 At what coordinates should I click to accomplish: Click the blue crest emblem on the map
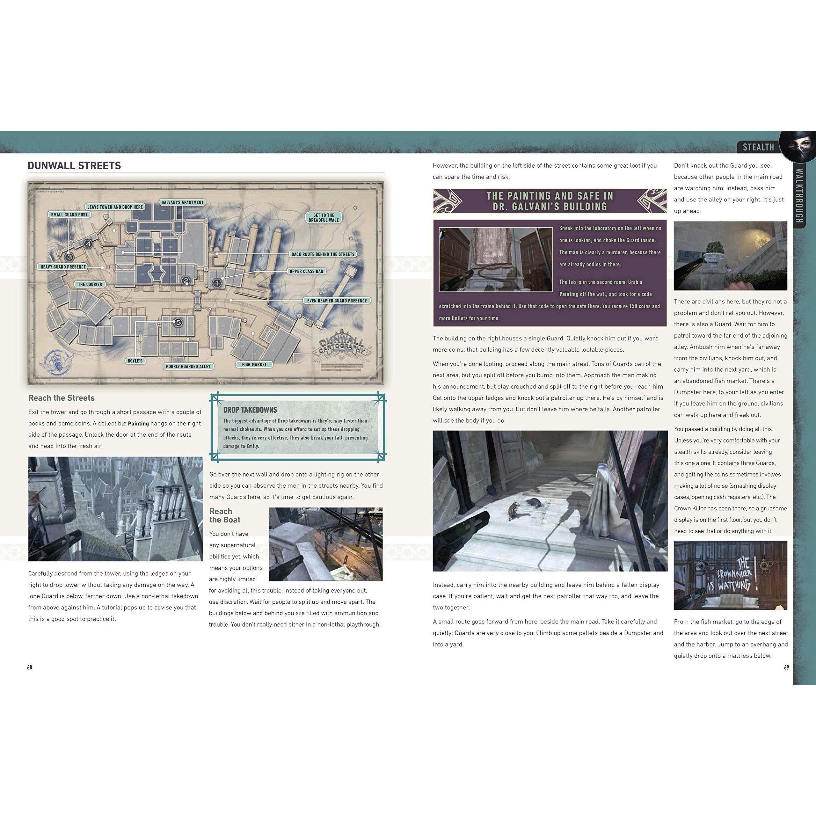coord(56,362)
